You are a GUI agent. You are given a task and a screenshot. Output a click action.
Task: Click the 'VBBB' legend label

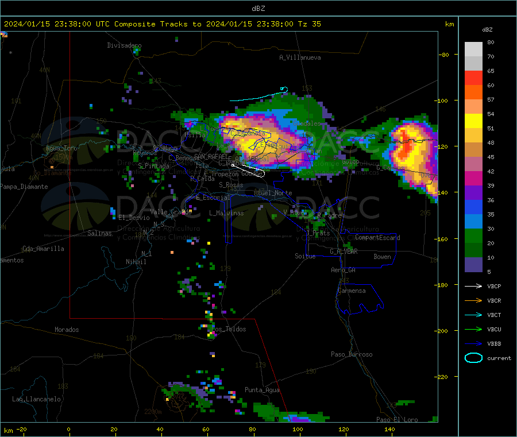point(494,344)
